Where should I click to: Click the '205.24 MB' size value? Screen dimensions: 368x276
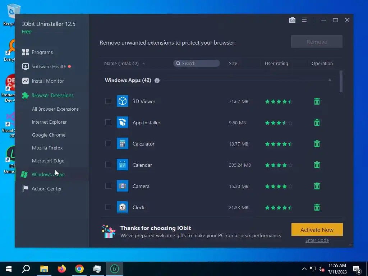coord(240,165)
